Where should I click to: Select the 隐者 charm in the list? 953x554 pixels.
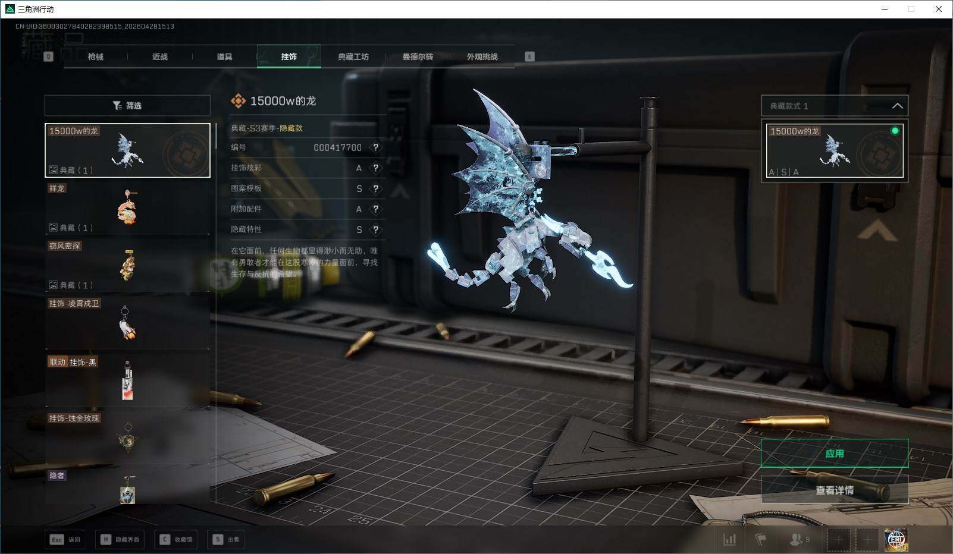click(x=127, y=487)
